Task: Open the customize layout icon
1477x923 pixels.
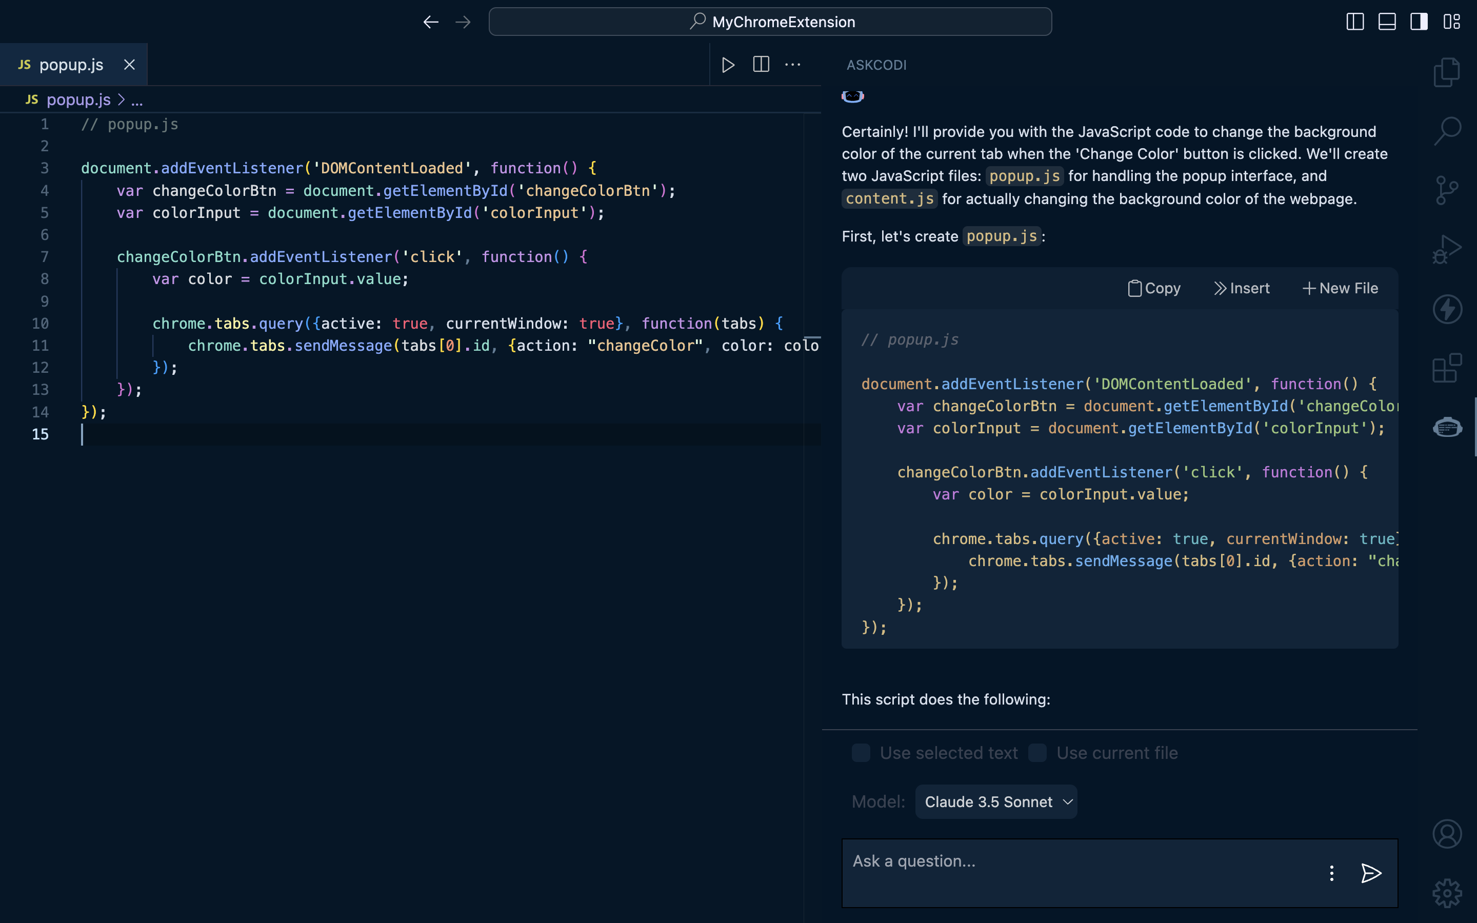Action: pos(1451,22)
